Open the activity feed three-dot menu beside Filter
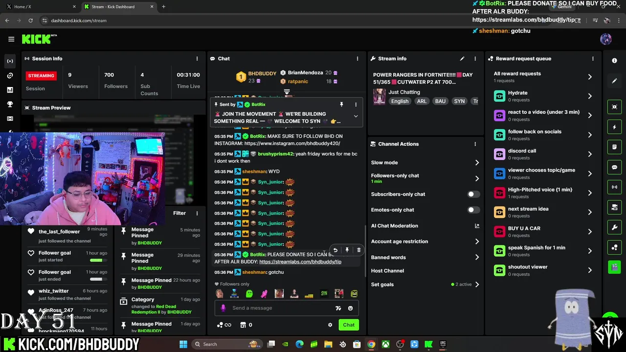Image resolution: width=626 pixels, height=352 pixels. click(x=197, y=213)
